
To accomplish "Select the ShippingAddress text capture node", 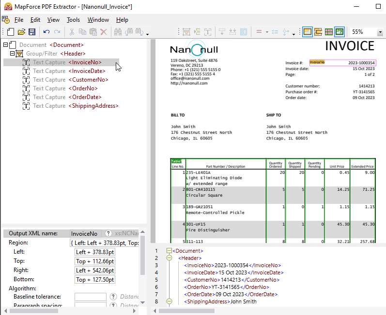I will (93, 106).
